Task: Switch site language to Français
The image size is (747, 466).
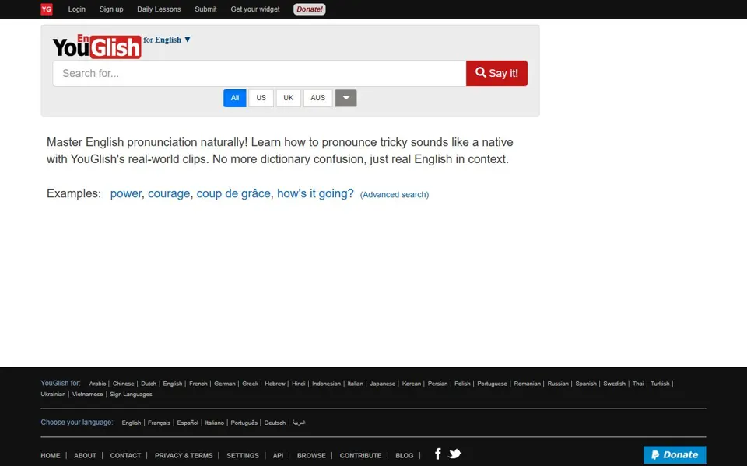Action: (159, 423)
